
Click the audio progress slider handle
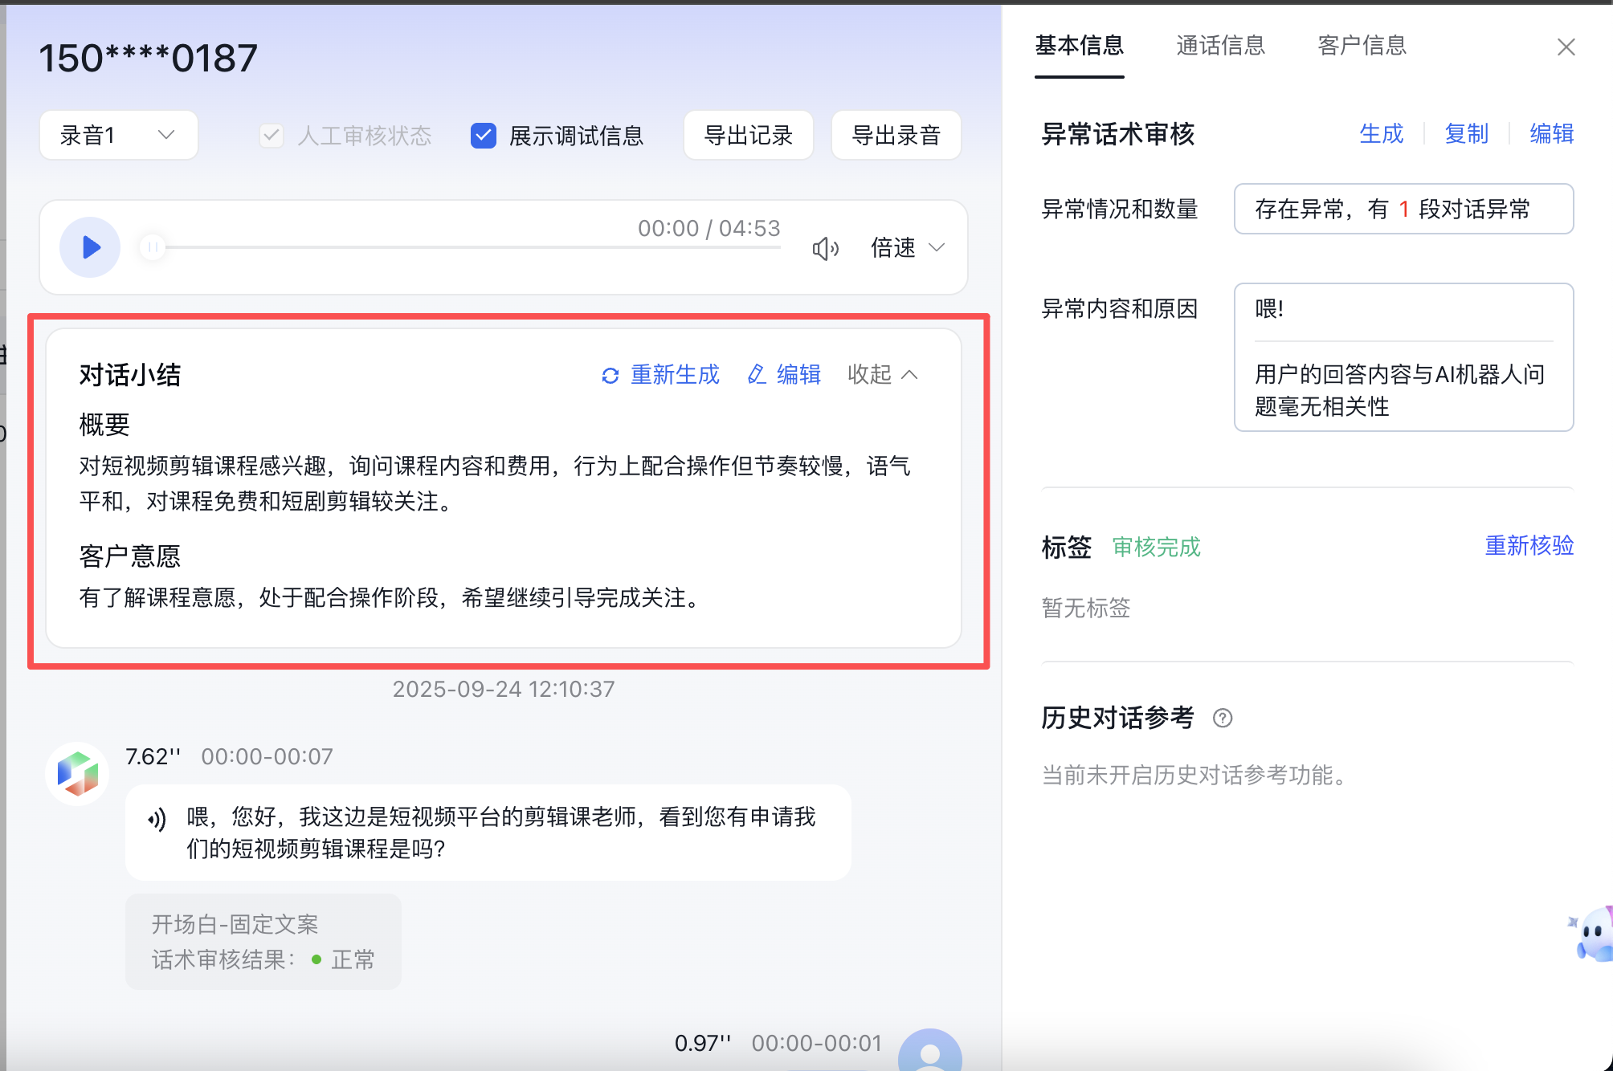[x=153, y=247]
